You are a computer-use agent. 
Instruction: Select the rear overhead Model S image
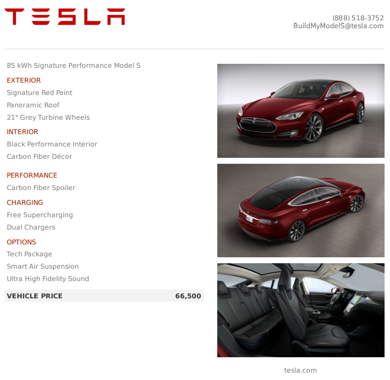(301, 210)
